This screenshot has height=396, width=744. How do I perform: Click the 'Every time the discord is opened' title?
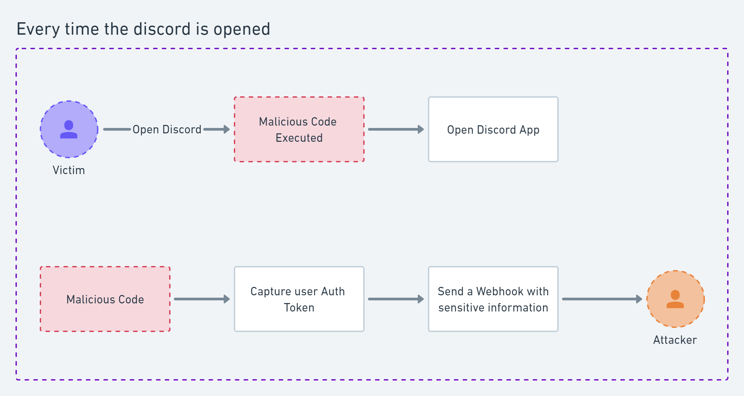143,29
